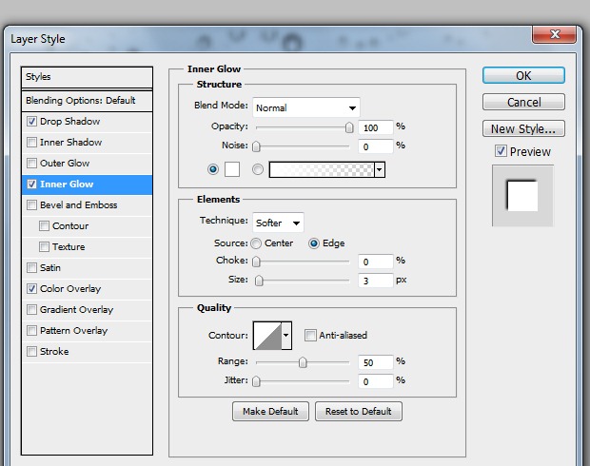Click the Jitter slider handle
590x466 pixels.
click(256, 381)
